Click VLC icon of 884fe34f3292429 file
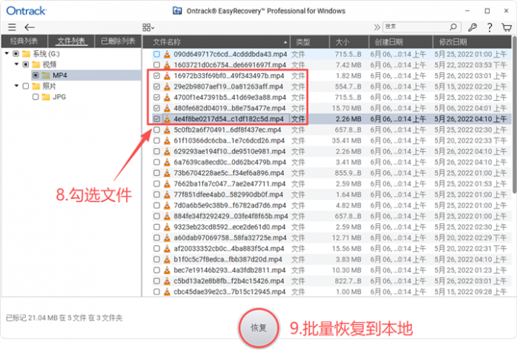The height and width of the screenshot is (350, 517). (x=167, y=216)
